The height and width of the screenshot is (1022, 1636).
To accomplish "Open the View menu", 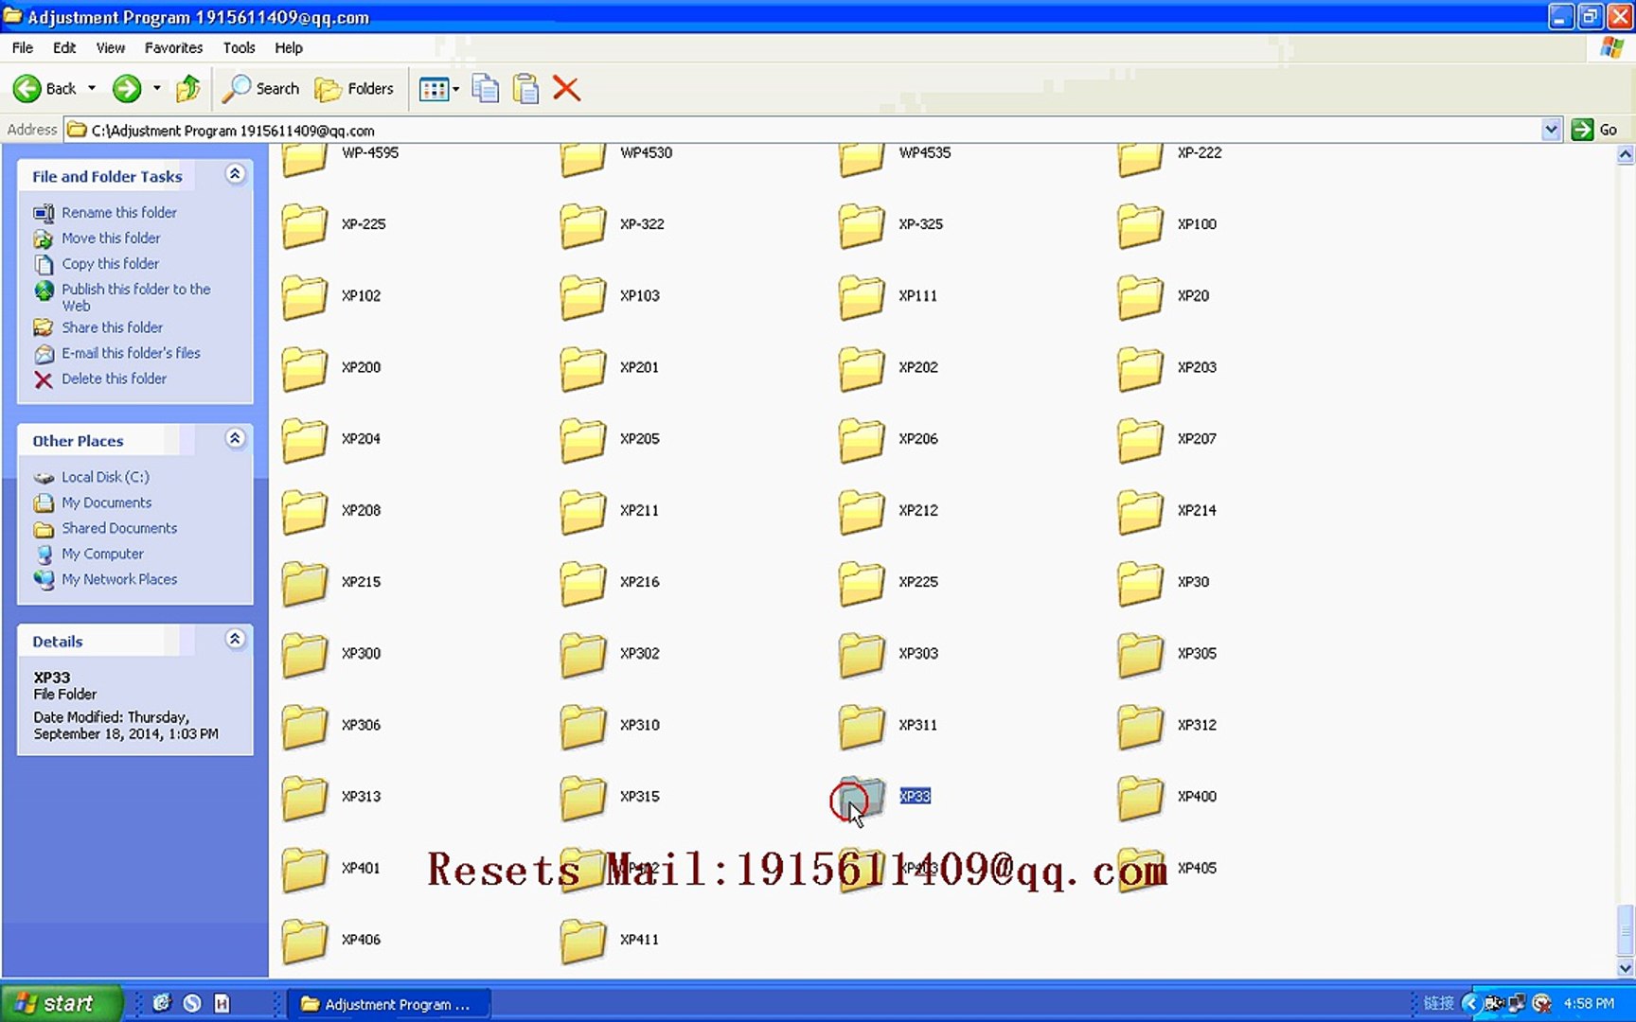I will pyautogui.click(x=111, y=47).
